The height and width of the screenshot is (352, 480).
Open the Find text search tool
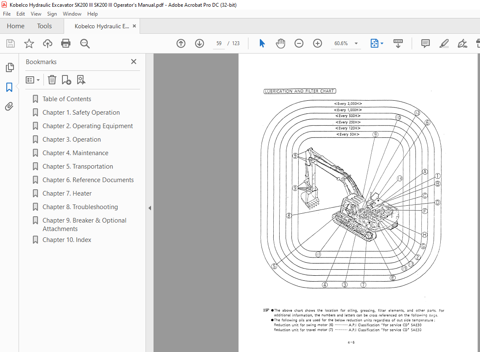click(x=85, y=43)
